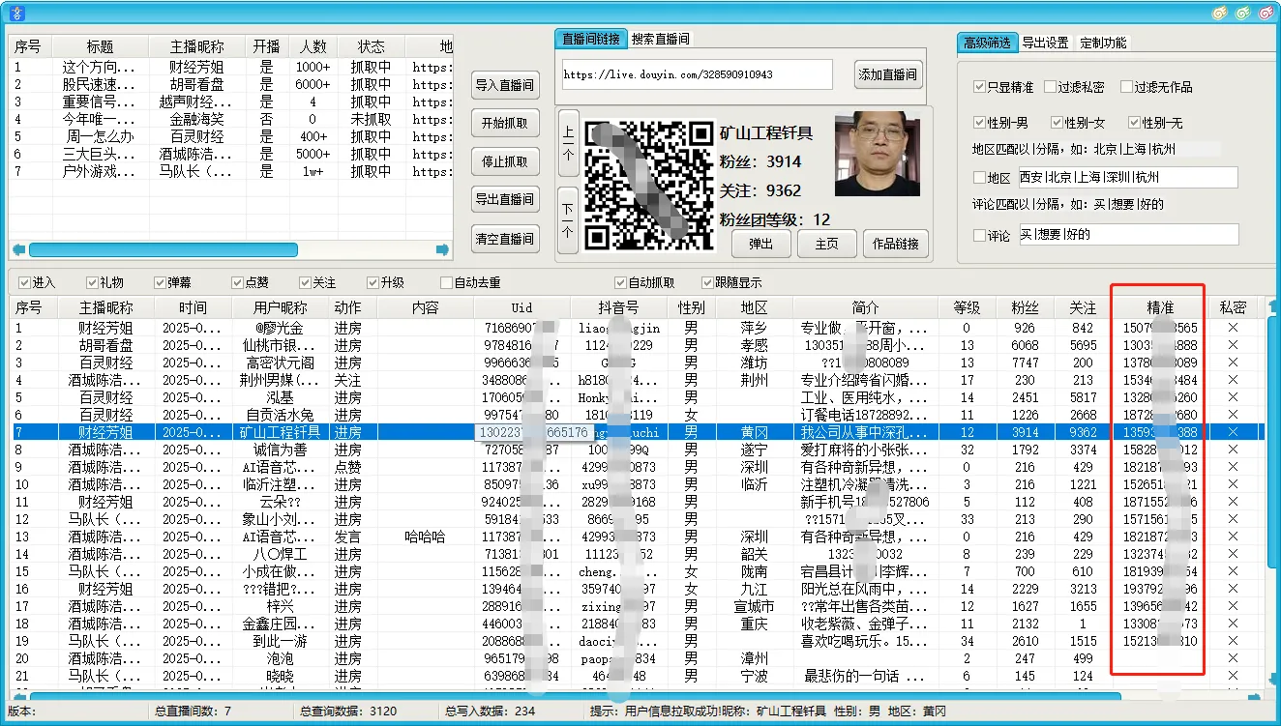
Task: Go to previous user with 上一个 button
Action: tap(568, 145)
